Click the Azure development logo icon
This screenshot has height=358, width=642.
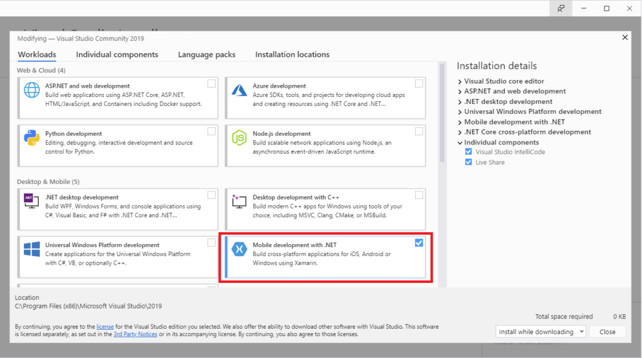[239, 90]
